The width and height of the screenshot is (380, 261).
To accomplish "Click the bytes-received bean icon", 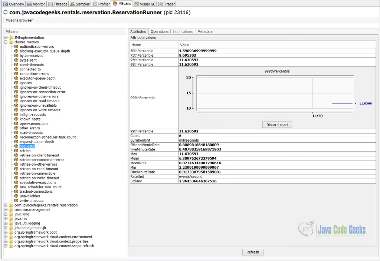I will pyautogui.click(x=16, y=56).
